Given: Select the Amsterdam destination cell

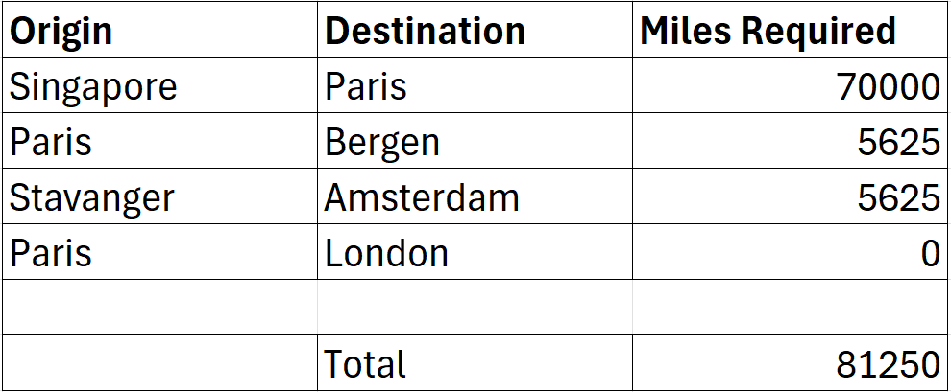Looking at the screenshot, I should [475, 198].
